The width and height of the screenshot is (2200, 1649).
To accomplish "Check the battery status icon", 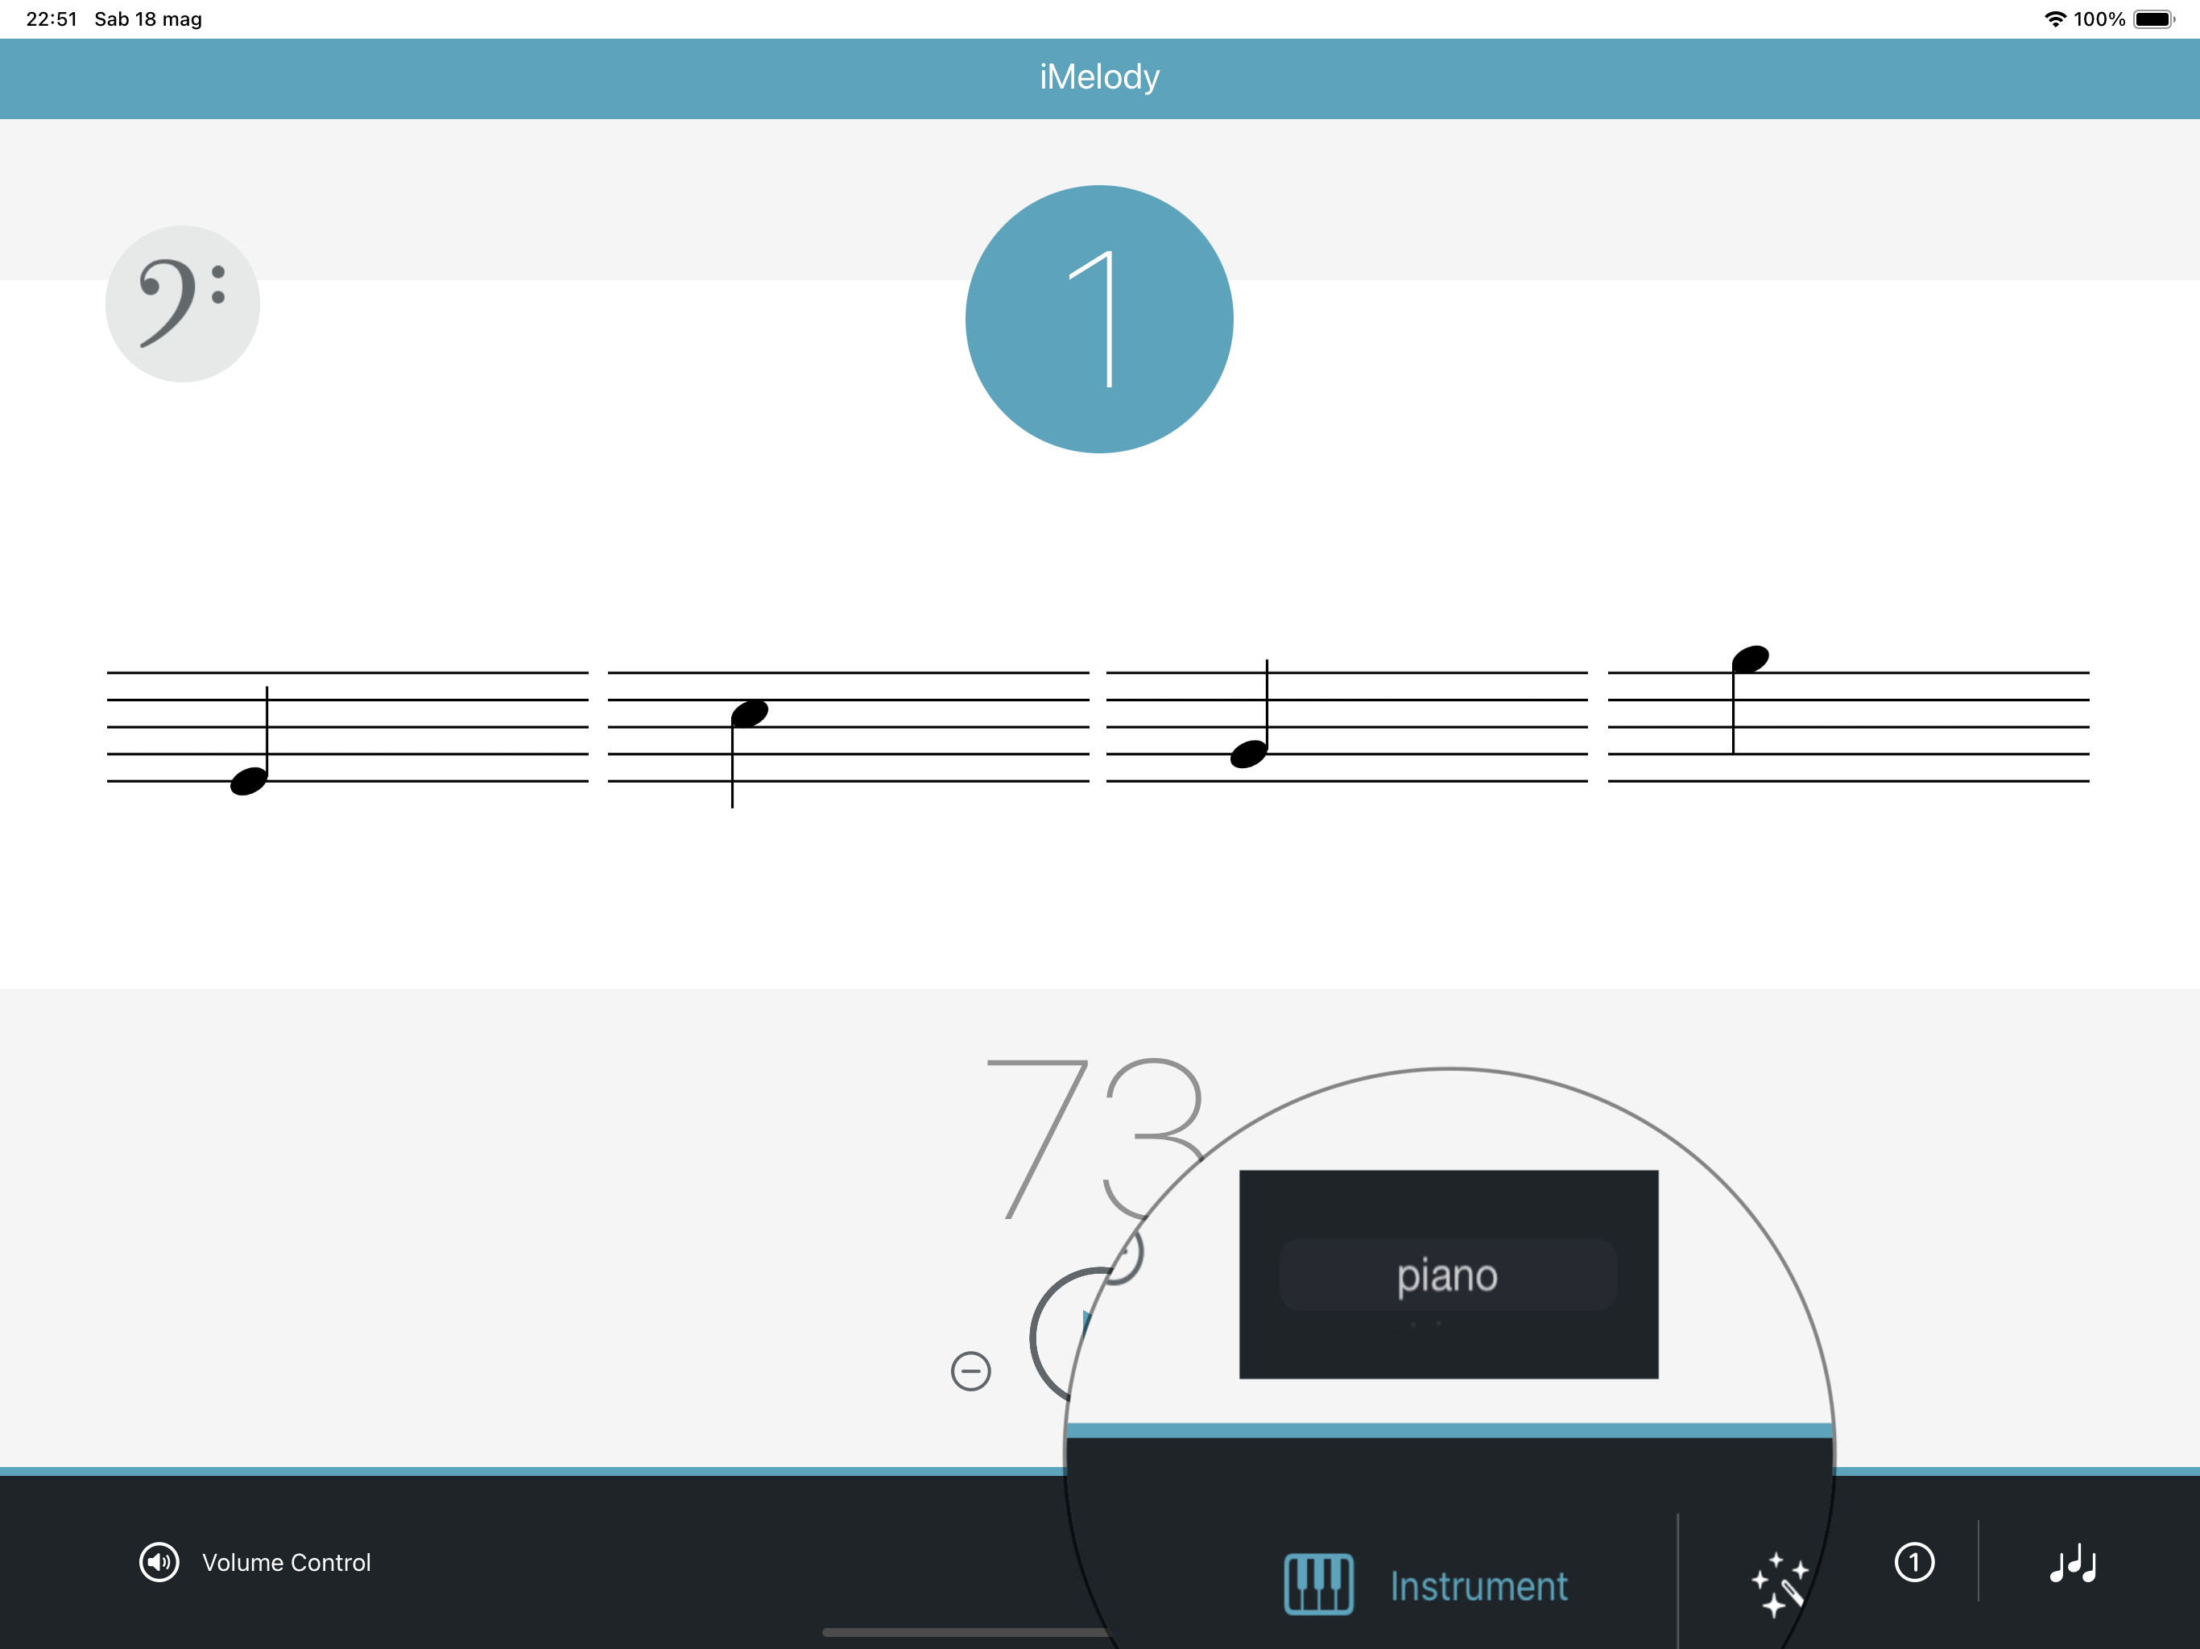I will pos(2154,19).
